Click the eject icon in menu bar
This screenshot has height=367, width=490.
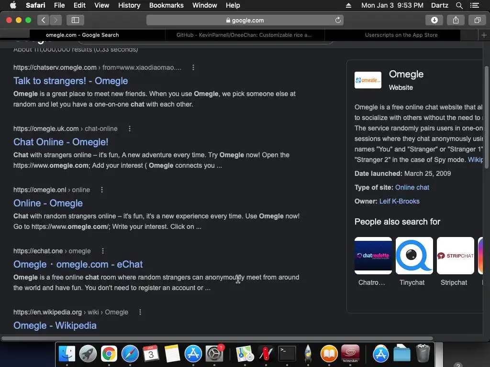[x=348, y=5]
